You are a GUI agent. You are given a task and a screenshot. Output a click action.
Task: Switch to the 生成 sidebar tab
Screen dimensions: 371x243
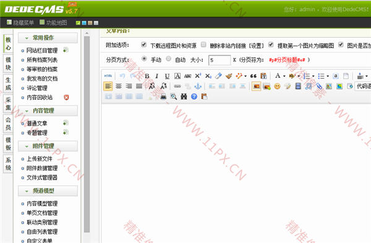coord(8,83)
